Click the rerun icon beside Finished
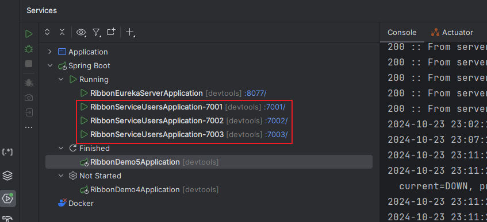 click(72, 148)
